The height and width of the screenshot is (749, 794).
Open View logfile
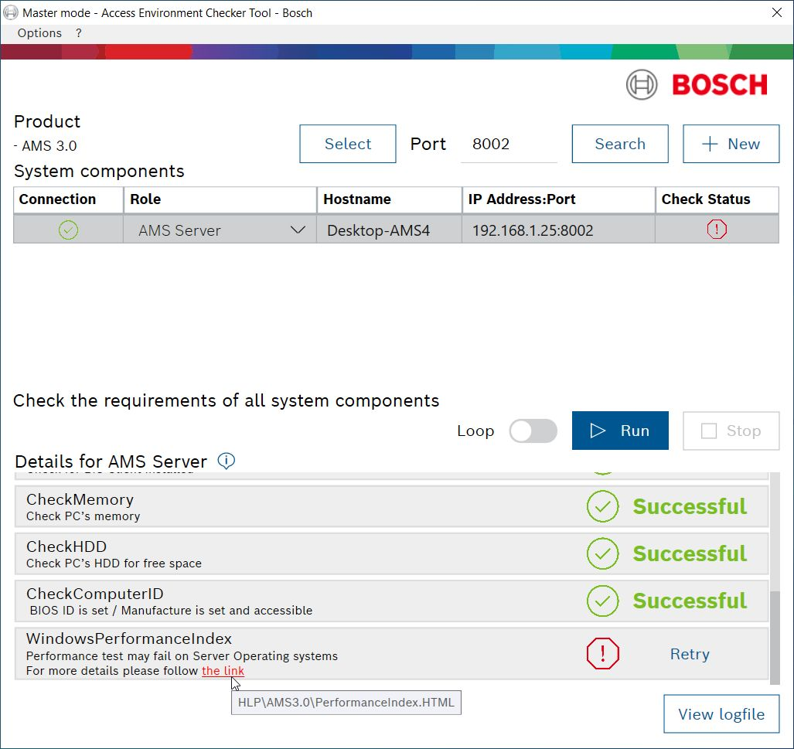click(721, 714)
